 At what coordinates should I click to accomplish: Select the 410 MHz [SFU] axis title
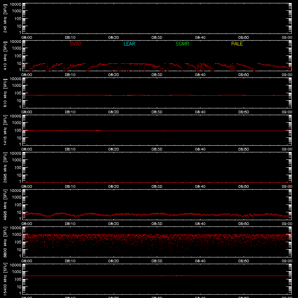(x=5, y=56)
